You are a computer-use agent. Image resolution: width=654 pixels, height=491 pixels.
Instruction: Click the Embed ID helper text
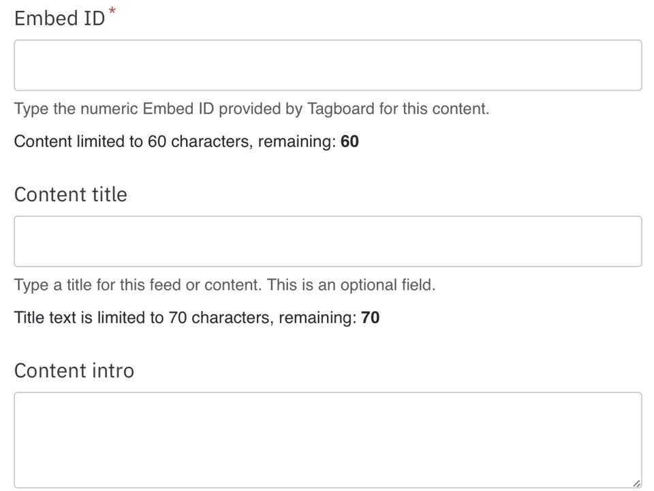pos(251,108)
